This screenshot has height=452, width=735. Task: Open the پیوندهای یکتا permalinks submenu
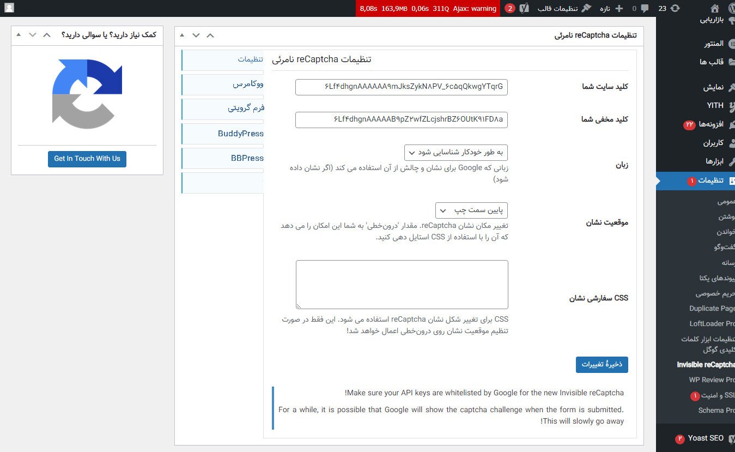pos(717,278)
